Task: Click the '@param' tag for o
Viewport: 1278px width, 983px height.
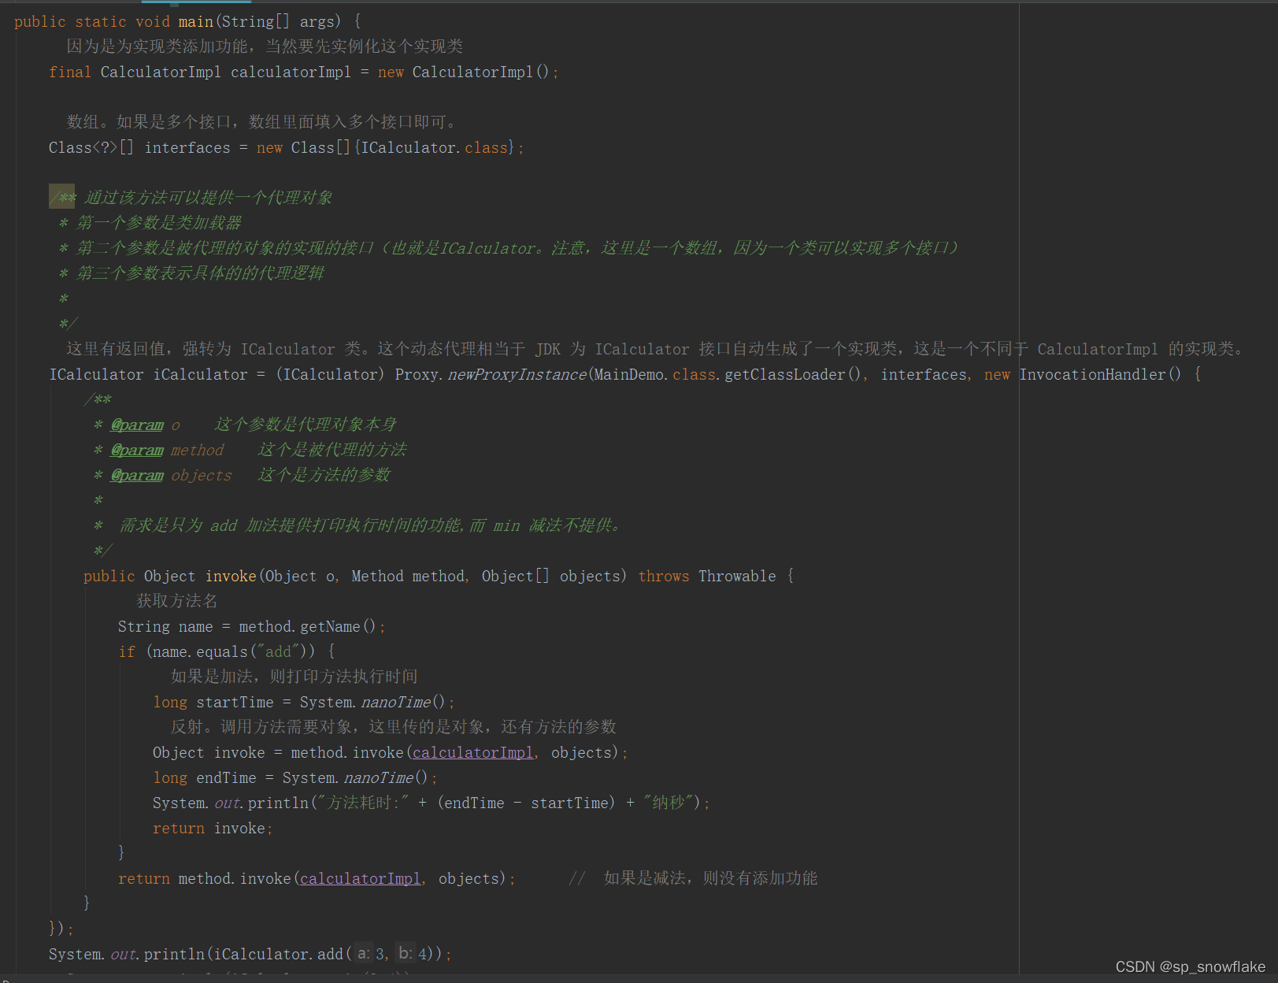Action: click(137, 425)
